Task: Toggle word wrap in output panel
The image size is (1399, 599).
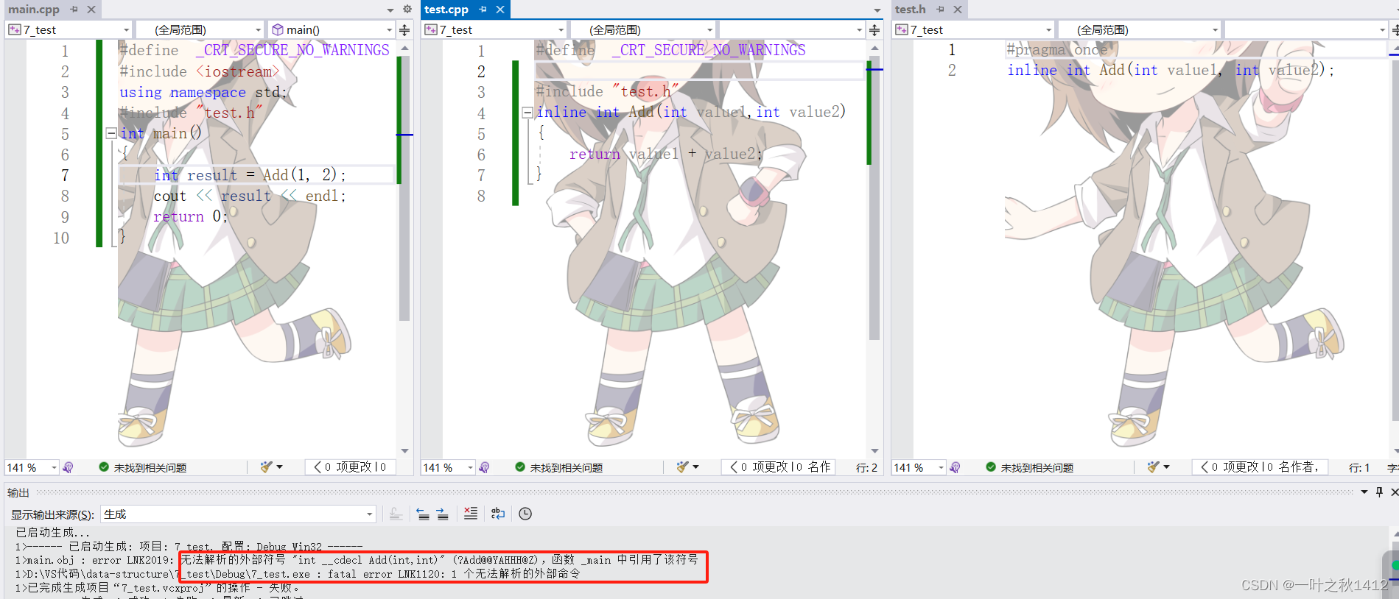Action: pos(498,514)
